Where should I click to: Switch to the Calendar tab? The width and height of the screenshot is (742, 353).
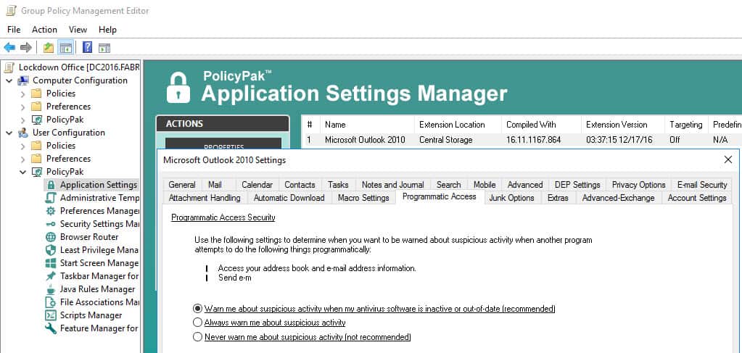point(257,185)
